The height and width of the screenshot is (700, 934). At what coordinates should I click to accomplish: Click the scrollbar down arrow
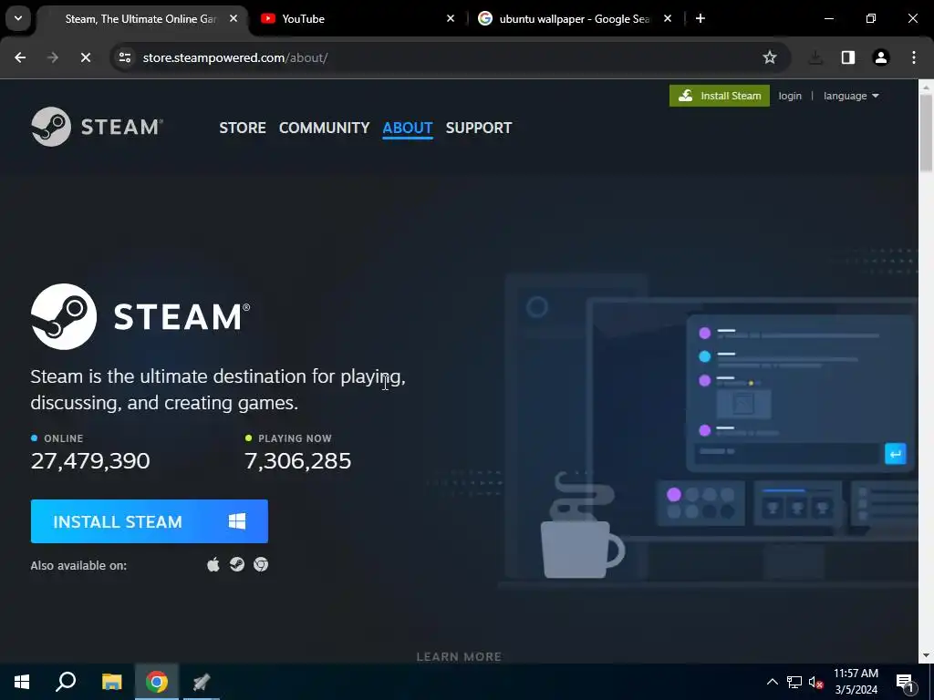(926, 655)
